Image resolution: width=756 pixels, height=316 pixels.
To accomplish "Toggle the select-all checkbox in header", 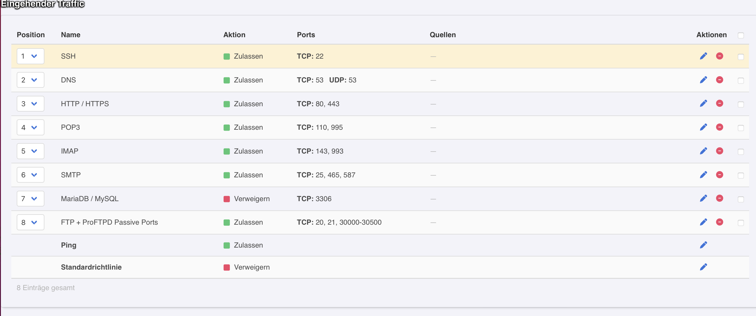I will click(x=740, y=35).
